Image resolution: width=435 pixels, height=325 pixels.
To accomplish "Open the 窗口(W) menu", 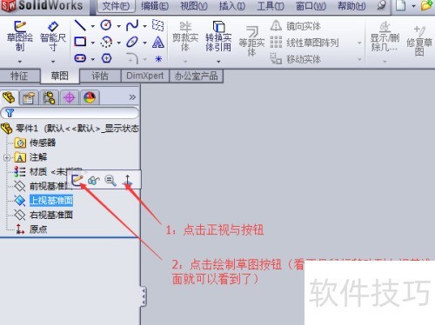I will [x=311, y=6].
